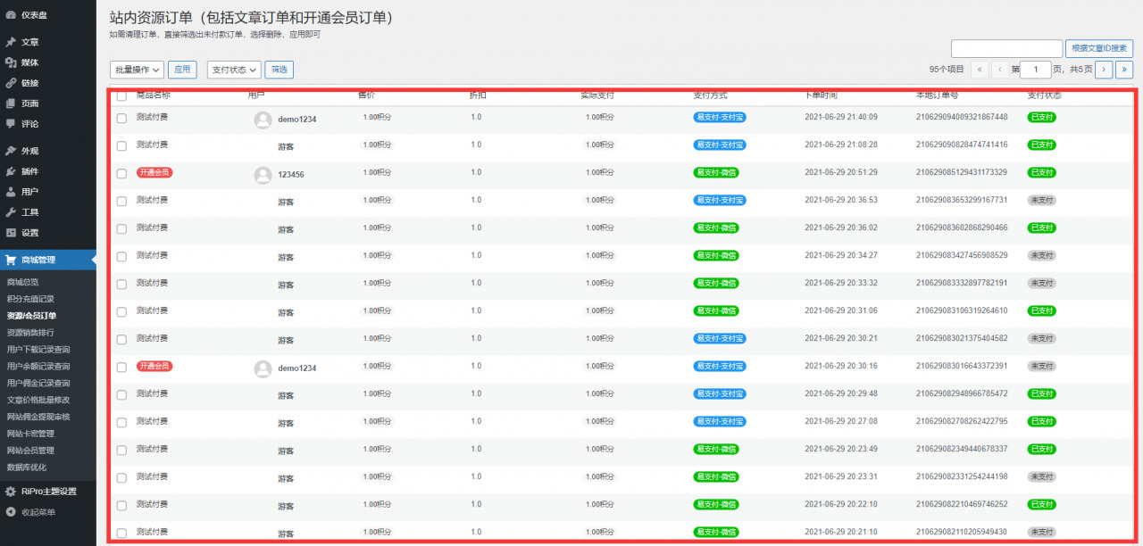Click the 工具 wrench icon in sidebar
Image resolution: width=1143 pixels, height=546 pixels.
[x=10, y=212]
